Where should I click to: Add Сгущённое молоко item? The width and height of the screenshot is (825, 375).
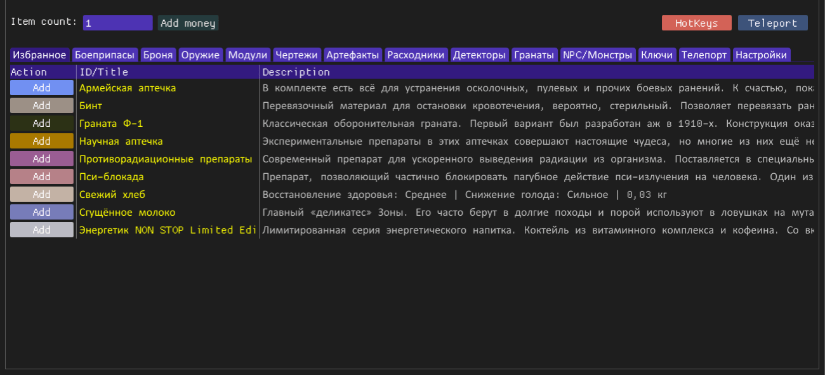click(42, 212)
